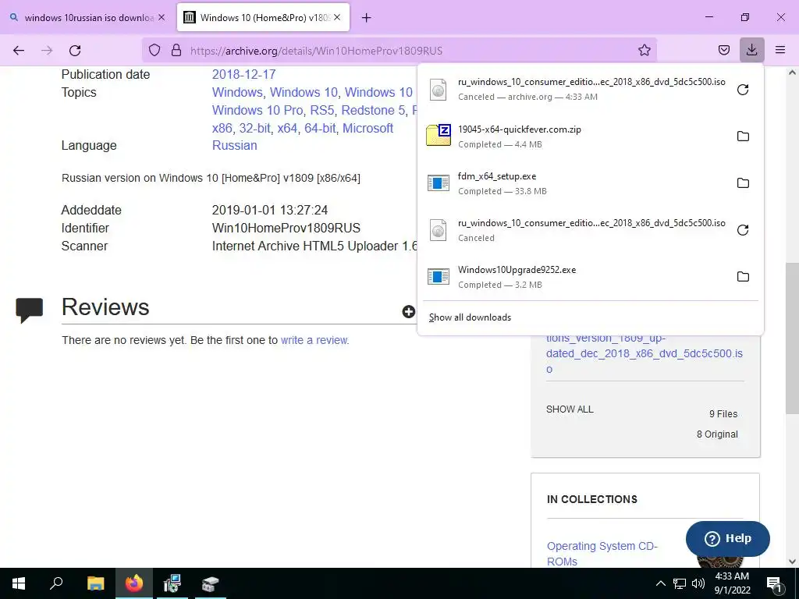Click scrollbar down arrow
799x599 pixels.
point(792,562)
